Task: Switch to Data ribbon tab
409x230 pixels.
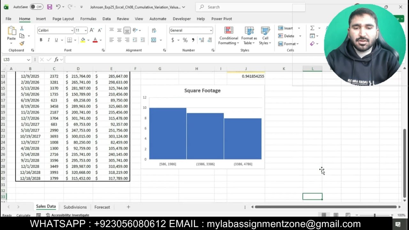Action: [x=107, y=19]
